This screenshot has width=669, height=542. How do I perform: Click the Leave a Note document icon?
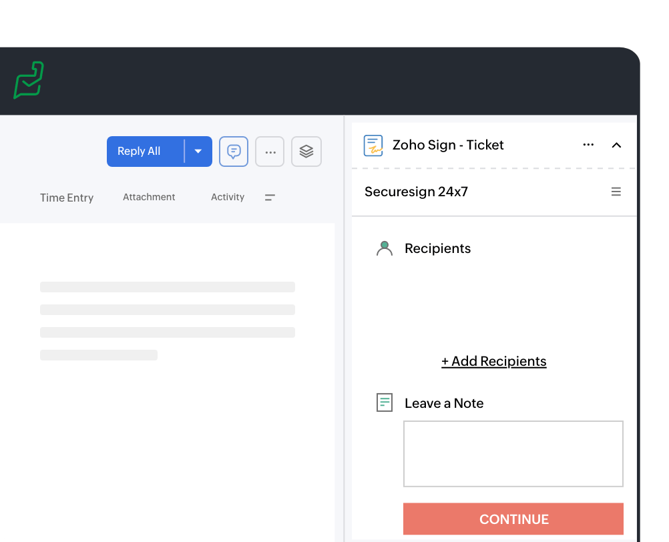(385, 402)
